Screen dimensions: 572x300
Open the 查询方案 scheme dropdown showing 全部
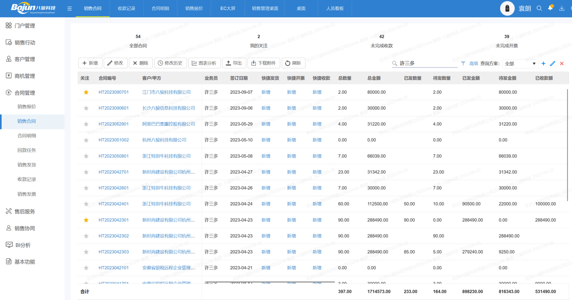(x=521, y=63)
